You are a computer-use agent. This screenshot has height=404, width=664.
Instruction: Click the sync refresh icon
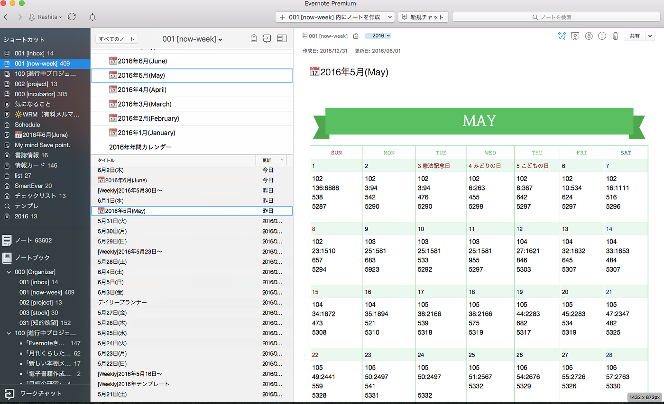[x=72, y=17]
